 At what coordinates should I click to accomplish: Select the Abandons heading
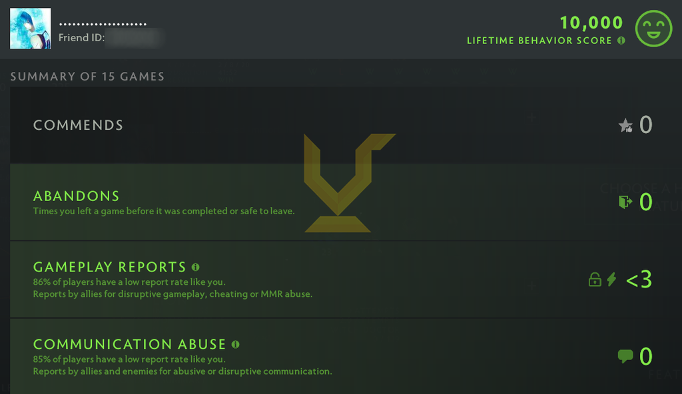coord(76,196)
